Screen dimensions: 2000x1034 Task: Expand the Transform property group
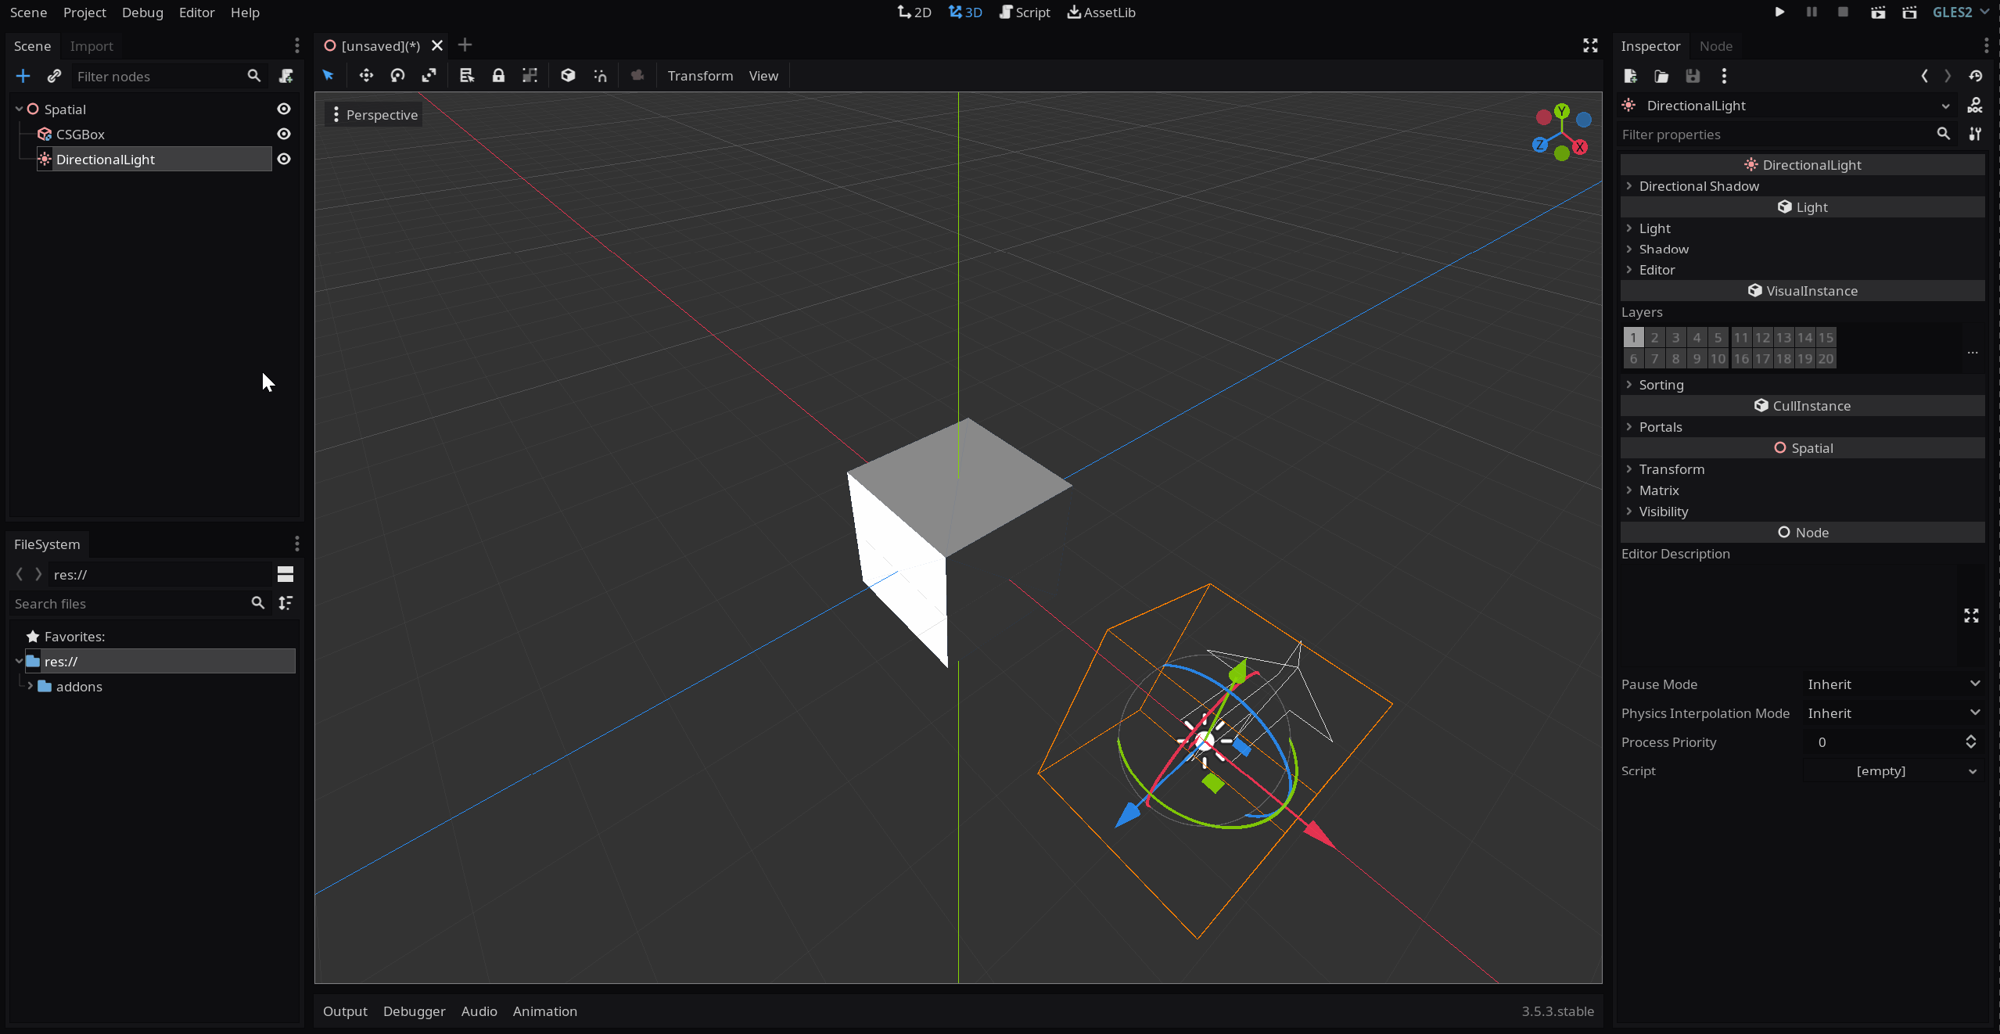(x=1671, y=469)
